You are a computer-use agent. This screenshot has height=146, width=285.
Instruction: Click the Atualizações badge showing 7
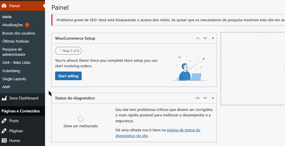(27, 25)
